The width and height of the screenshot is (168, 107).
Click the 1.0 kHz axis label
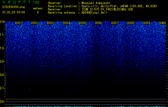[x=2, y=48]
